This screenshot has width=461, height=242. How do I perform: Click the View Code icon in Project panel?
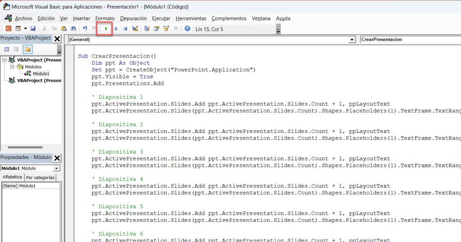tap(7, 49)
